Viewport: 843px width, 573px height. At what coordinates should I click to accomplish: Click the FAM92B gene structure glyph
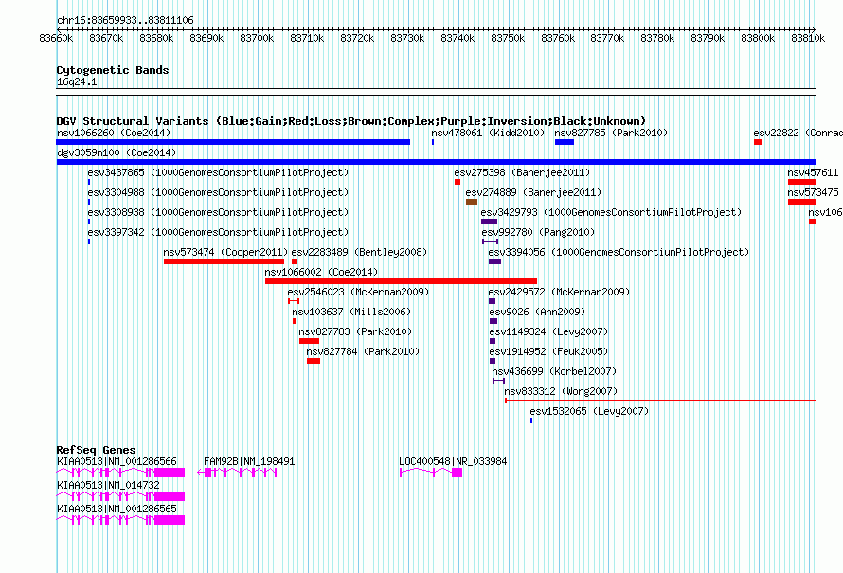(237, 473)
